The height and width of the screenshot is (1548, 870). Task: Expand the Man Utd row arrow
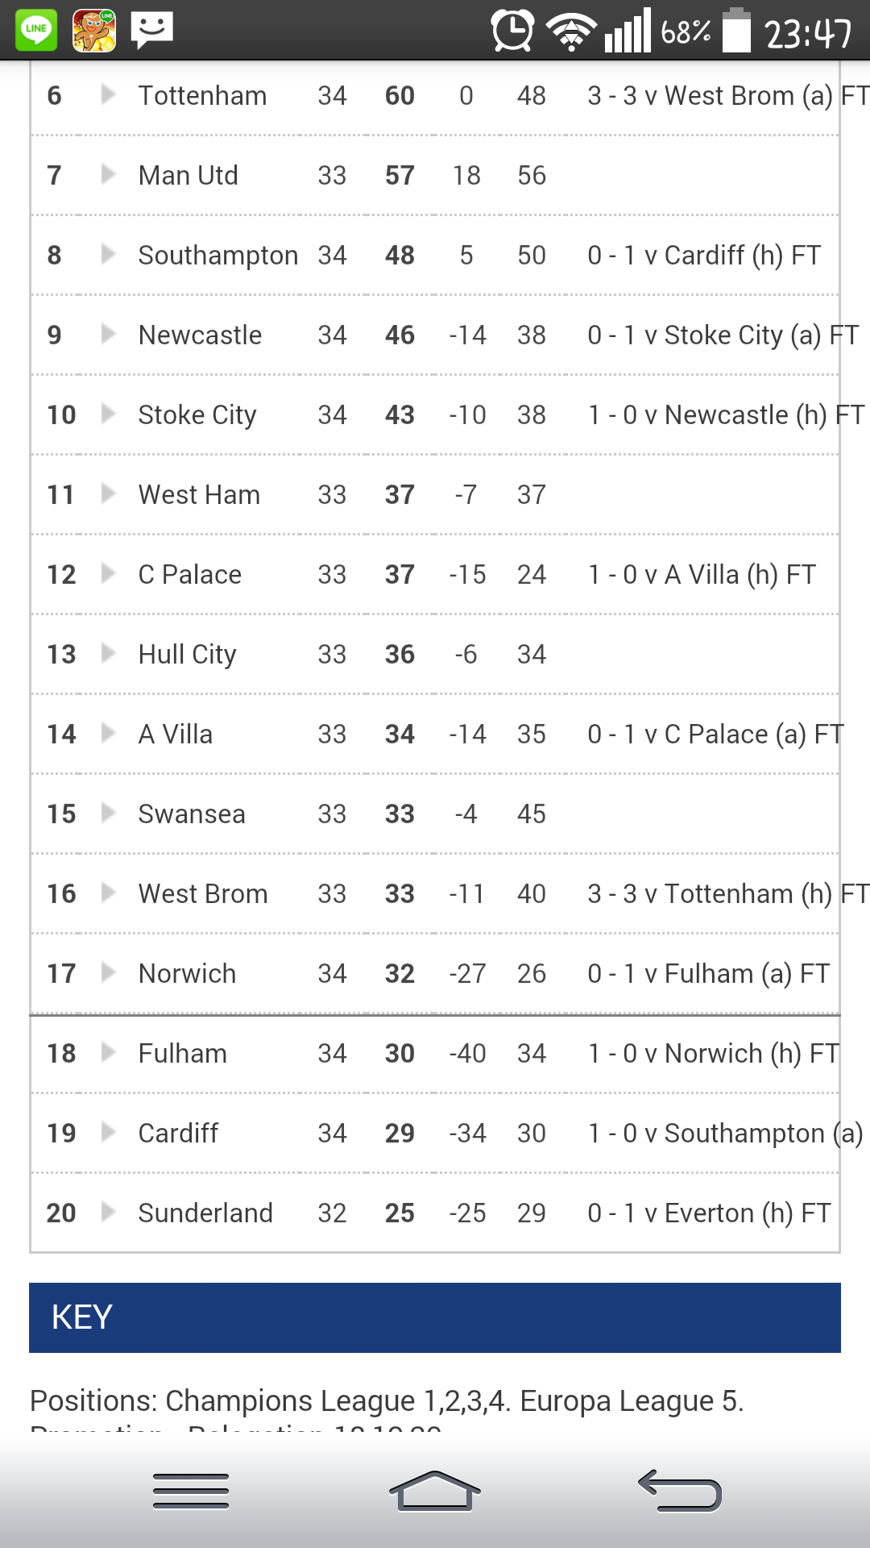108,175
